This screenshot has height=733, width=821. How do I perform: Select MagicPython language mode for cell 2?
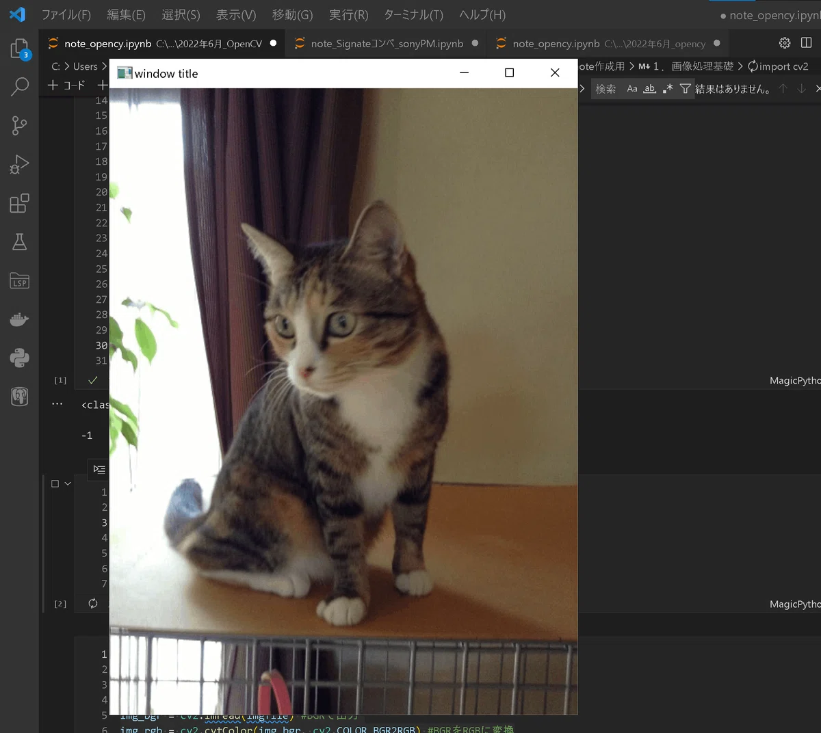[795, 604]
